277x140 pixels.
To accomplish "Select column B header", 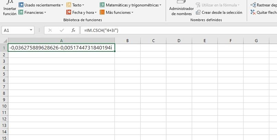I will [128, 41].
